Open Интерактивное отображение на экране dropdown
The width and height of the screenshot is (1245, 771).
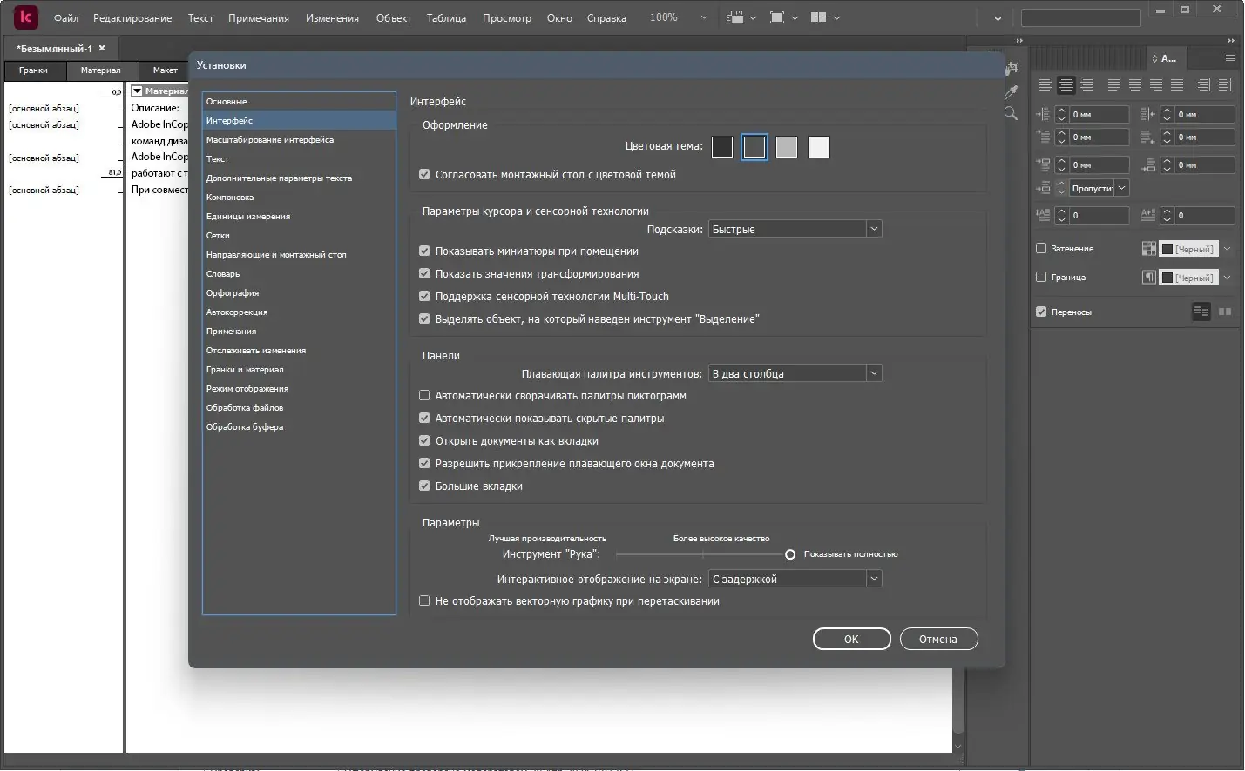pos(795,579)
